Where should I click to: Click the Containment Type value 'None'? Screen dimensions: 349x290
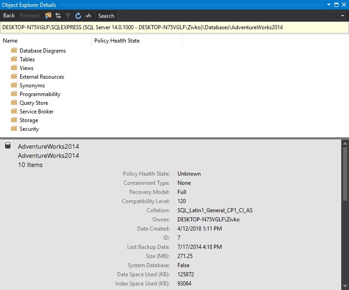tap(184, 183)
